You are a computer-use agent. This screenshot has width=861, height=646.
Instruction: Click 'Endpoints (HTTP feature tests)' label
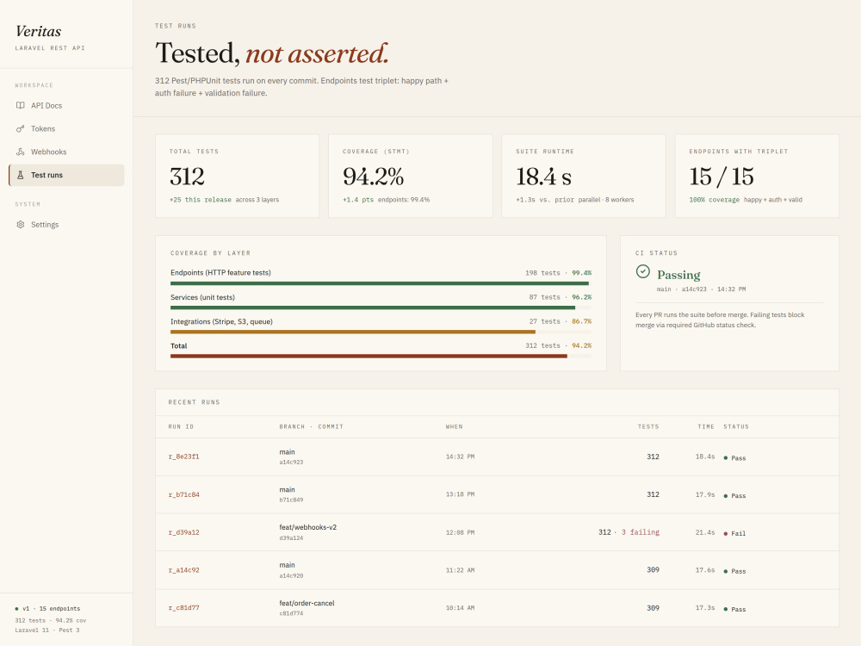(220, 272)
